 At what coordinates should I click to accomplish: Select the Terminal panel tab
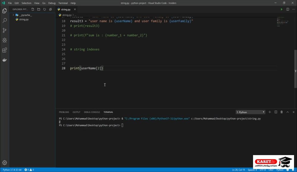pos(108,112)
